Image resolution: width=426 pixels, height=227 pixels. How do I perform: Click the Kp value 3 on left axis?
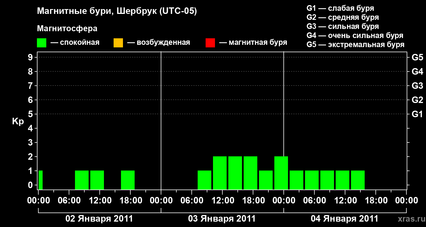point(31,142)
